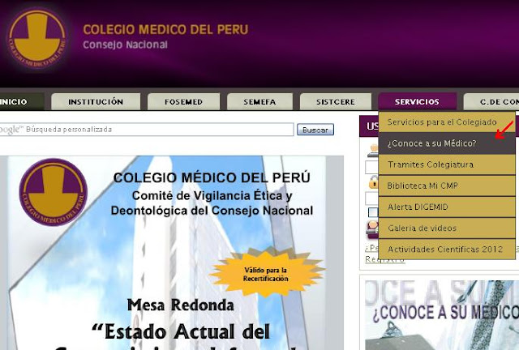Select Actividades Cientificas 2012 menu entry

pos(447,249)
